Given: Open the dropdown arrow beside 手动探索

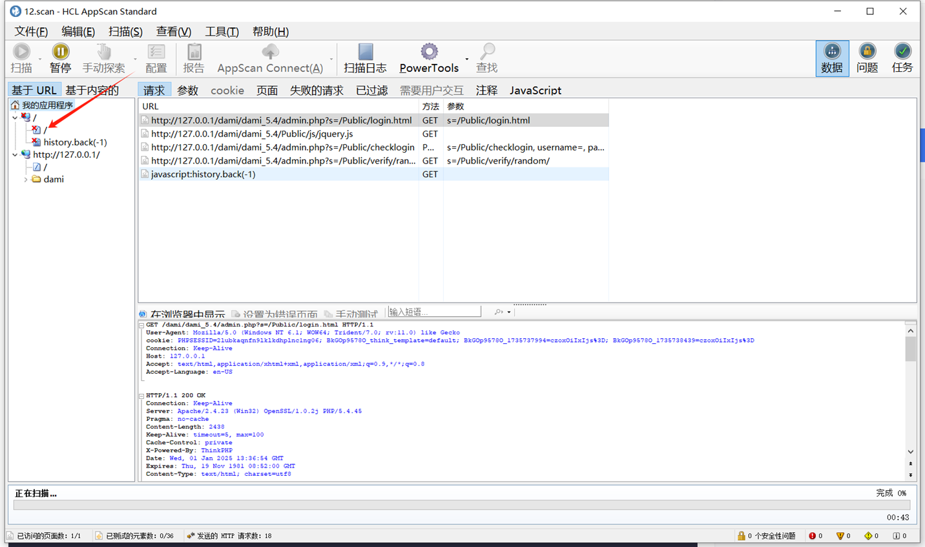Looking at the screenshot, I should point(135,59).
